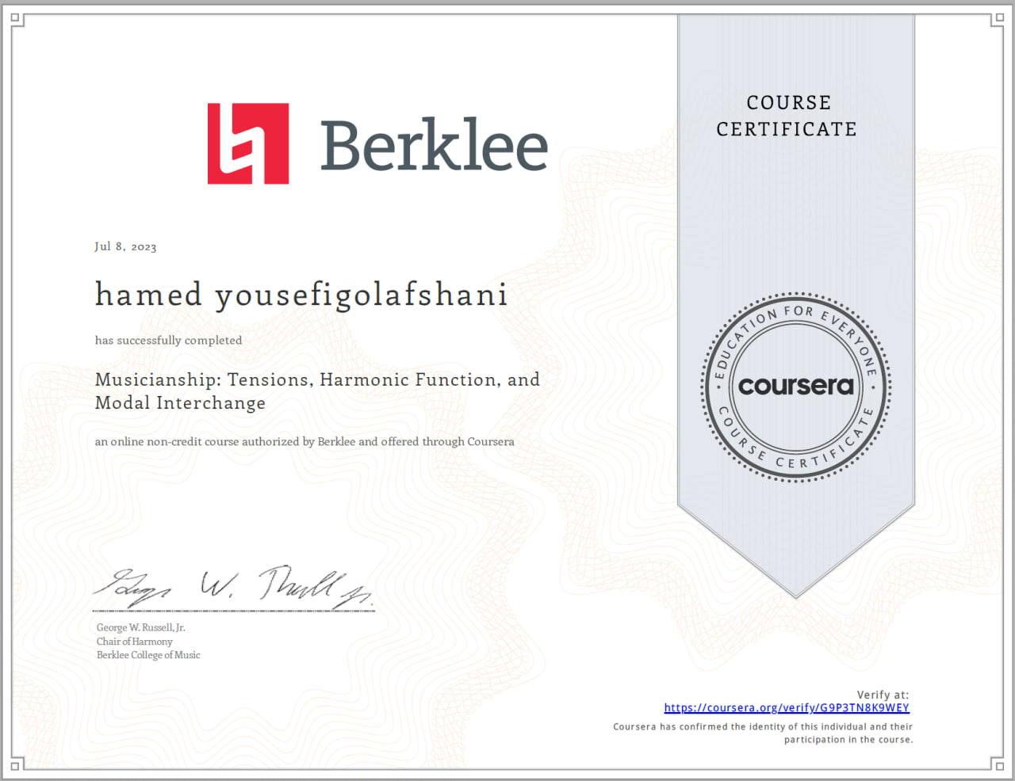Click the name George W. Russell, Jr.
The image size is (1015, 781).
[140, 627]
